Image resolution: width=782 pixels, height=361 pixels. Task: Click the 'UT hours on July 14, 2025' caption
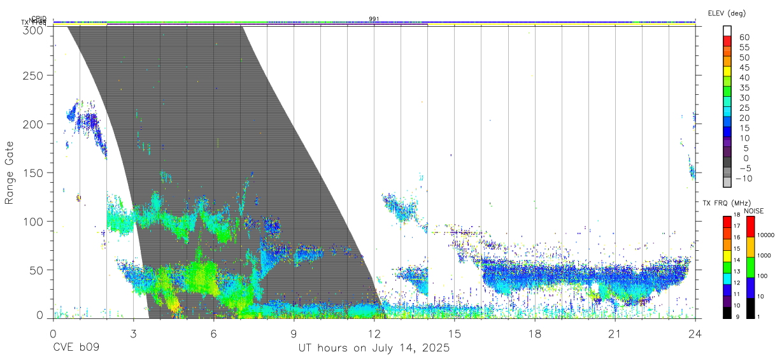coord(374,348)
